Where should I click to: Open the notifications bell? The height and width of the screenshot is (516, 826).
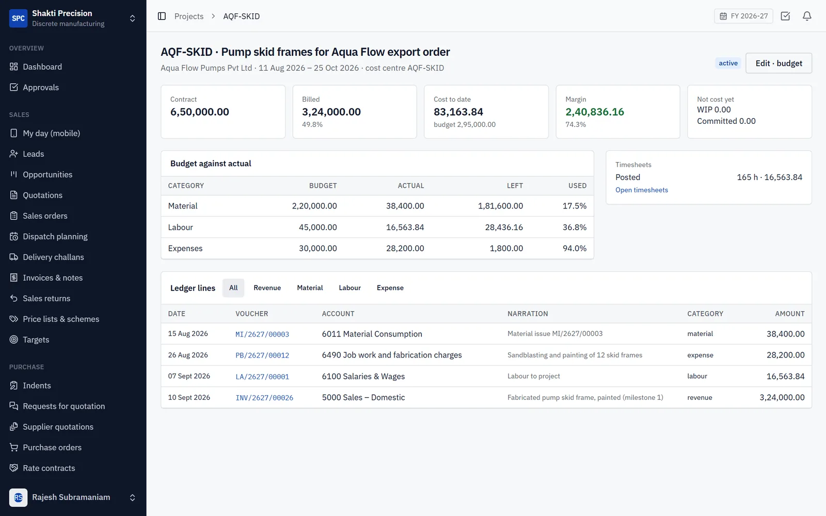tap(807, 16)
